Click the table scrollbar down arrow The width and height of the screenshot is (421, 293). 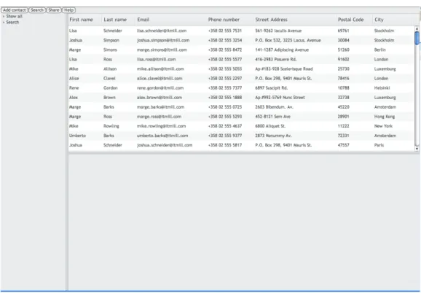[x=417, y=149]
